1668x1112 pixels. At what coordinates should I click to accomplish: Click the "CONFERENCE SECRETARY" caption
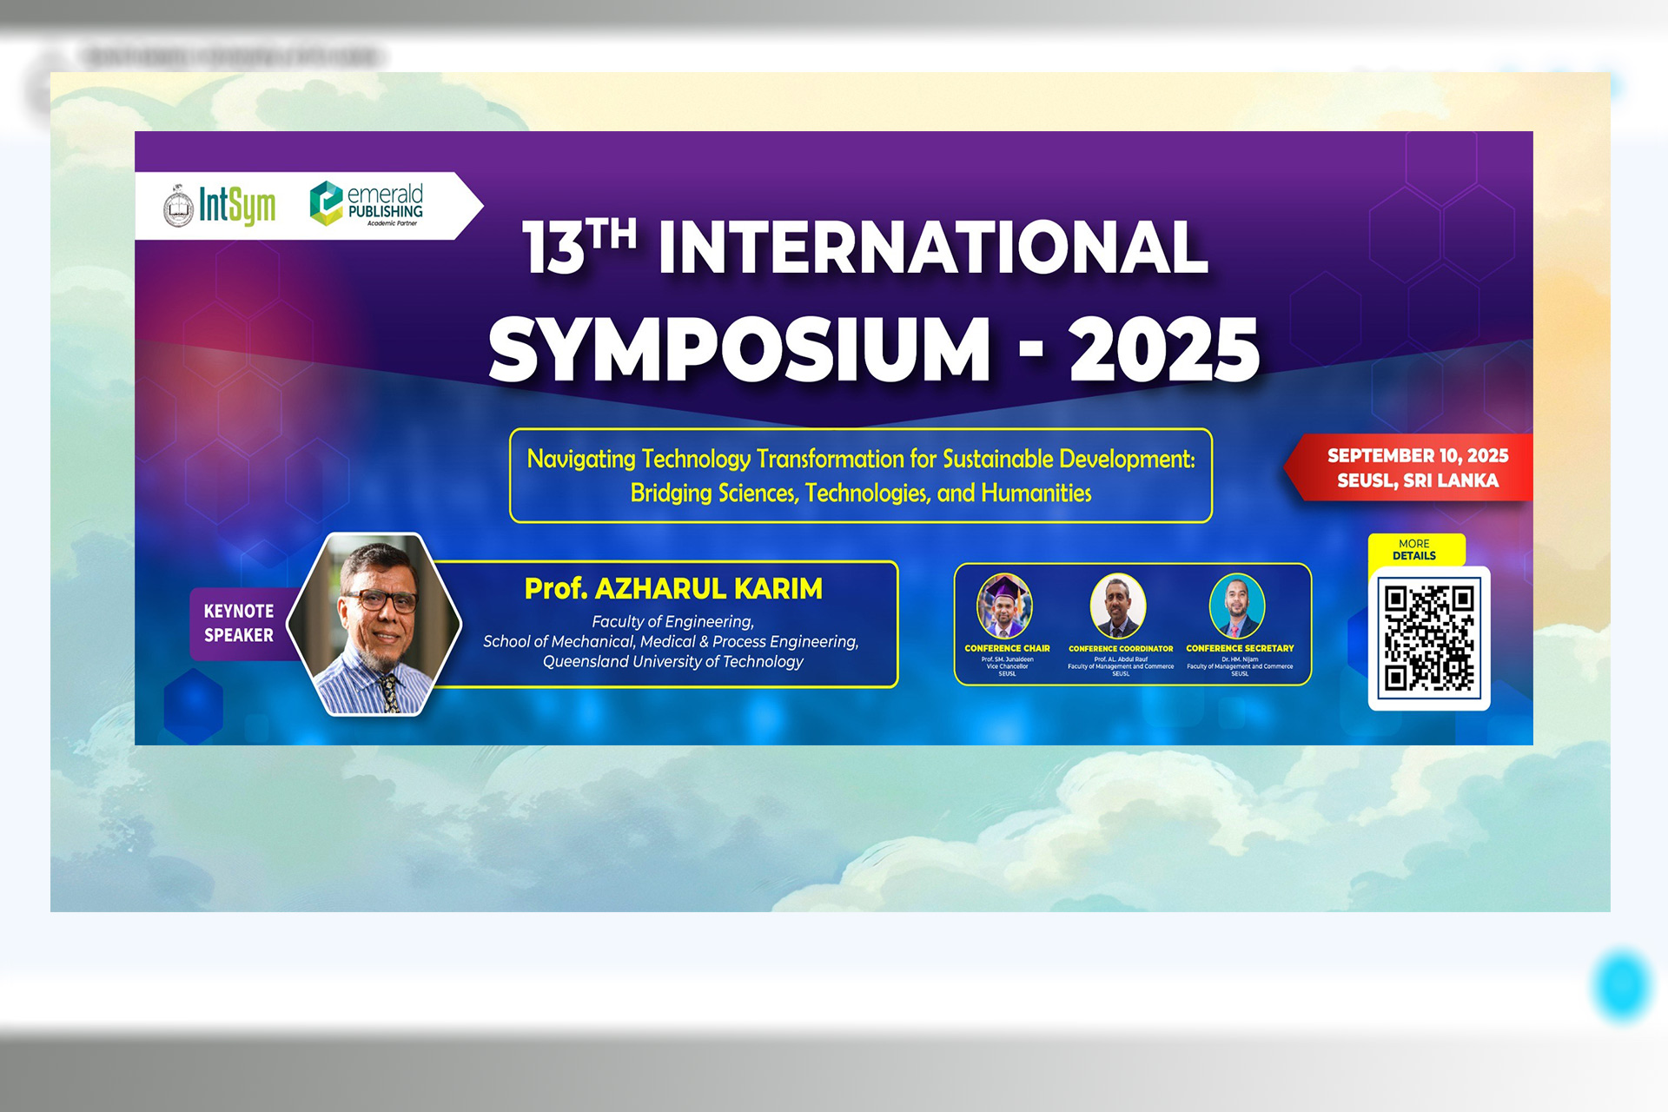click(x=1240, y=649)
